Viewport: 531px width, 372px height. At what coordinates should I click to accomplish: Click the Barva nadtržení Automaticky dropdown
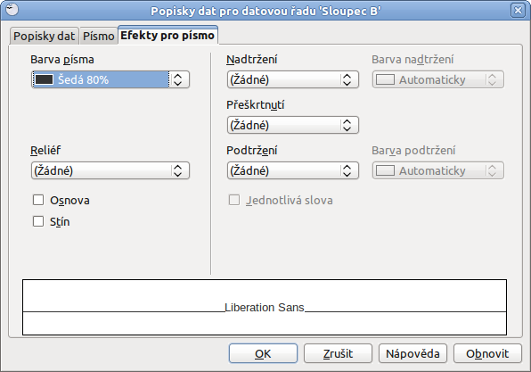click(437, 79)
